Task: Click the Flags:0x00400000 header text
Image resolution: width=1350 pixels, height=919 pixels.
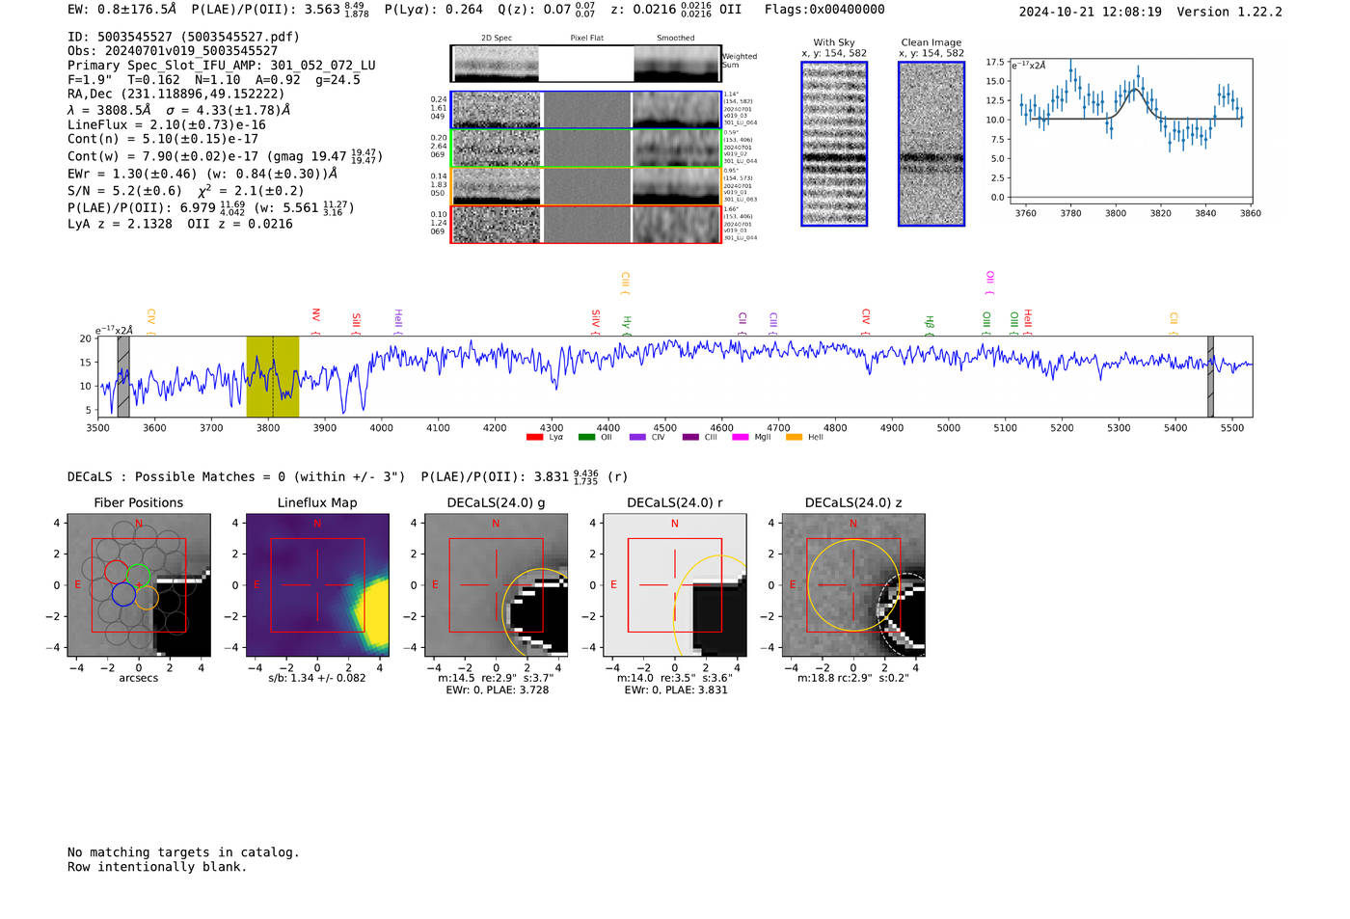Action: pyautogui.click(x=824, y=10)
